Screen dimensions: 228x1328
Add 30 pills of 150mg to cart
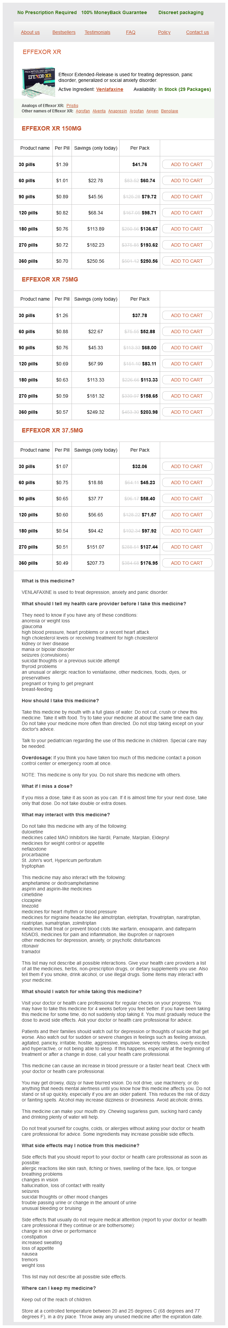[x=187, y=164]
